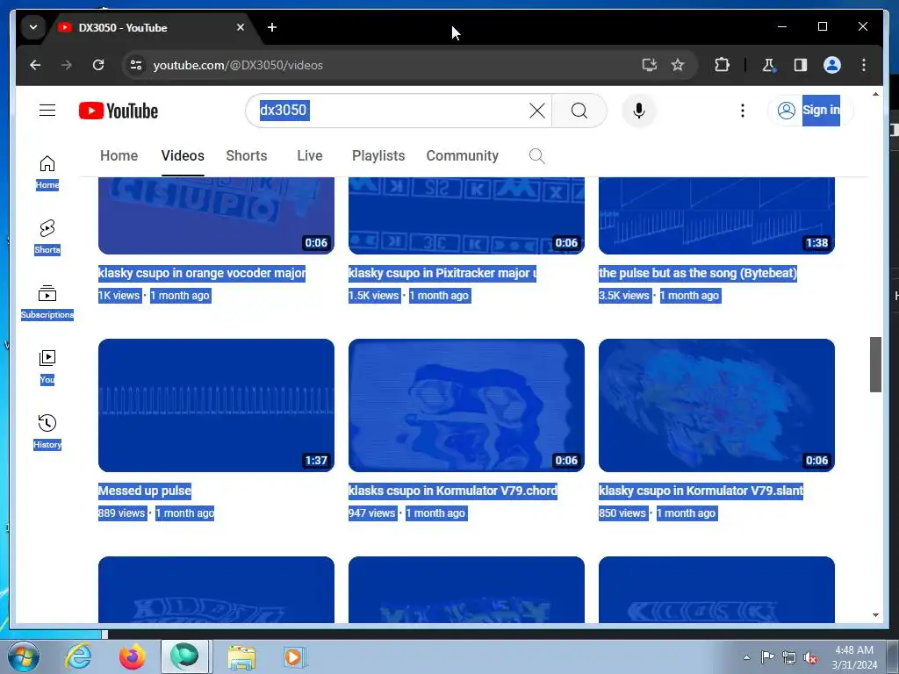
Task: Click the muted volume tray icon
Action: [810, 658]
